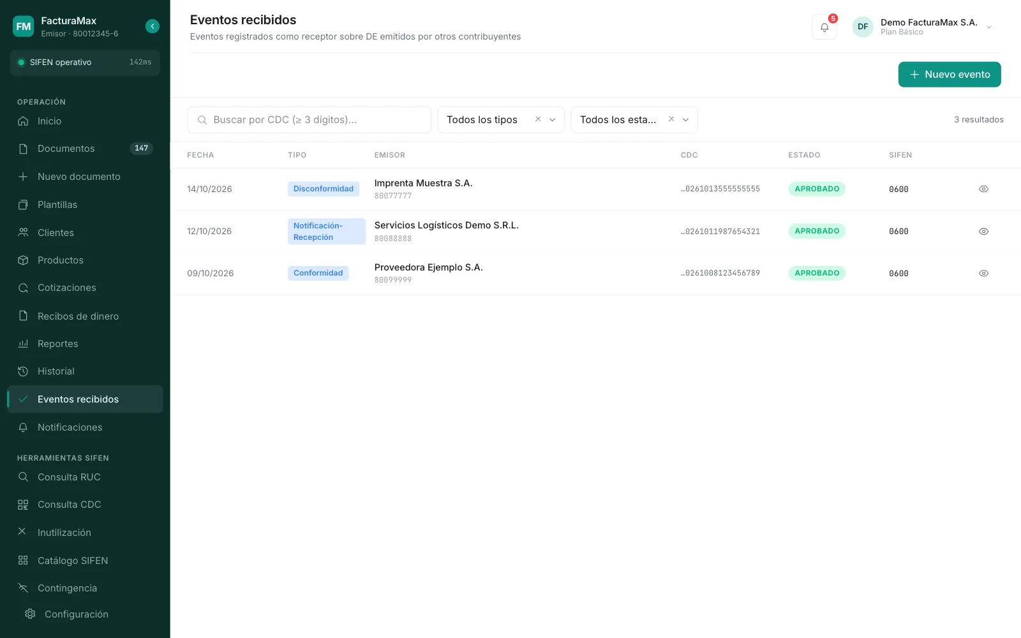Click CDC ending 0261008123456789
The width and height of the screenshot is (1021, 638).
[720, 273]
